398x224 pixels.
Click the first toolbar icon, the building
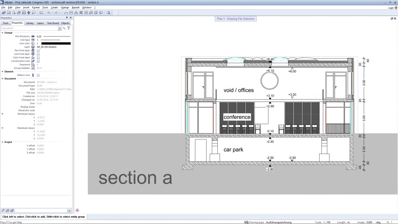[x=4, y=13]
